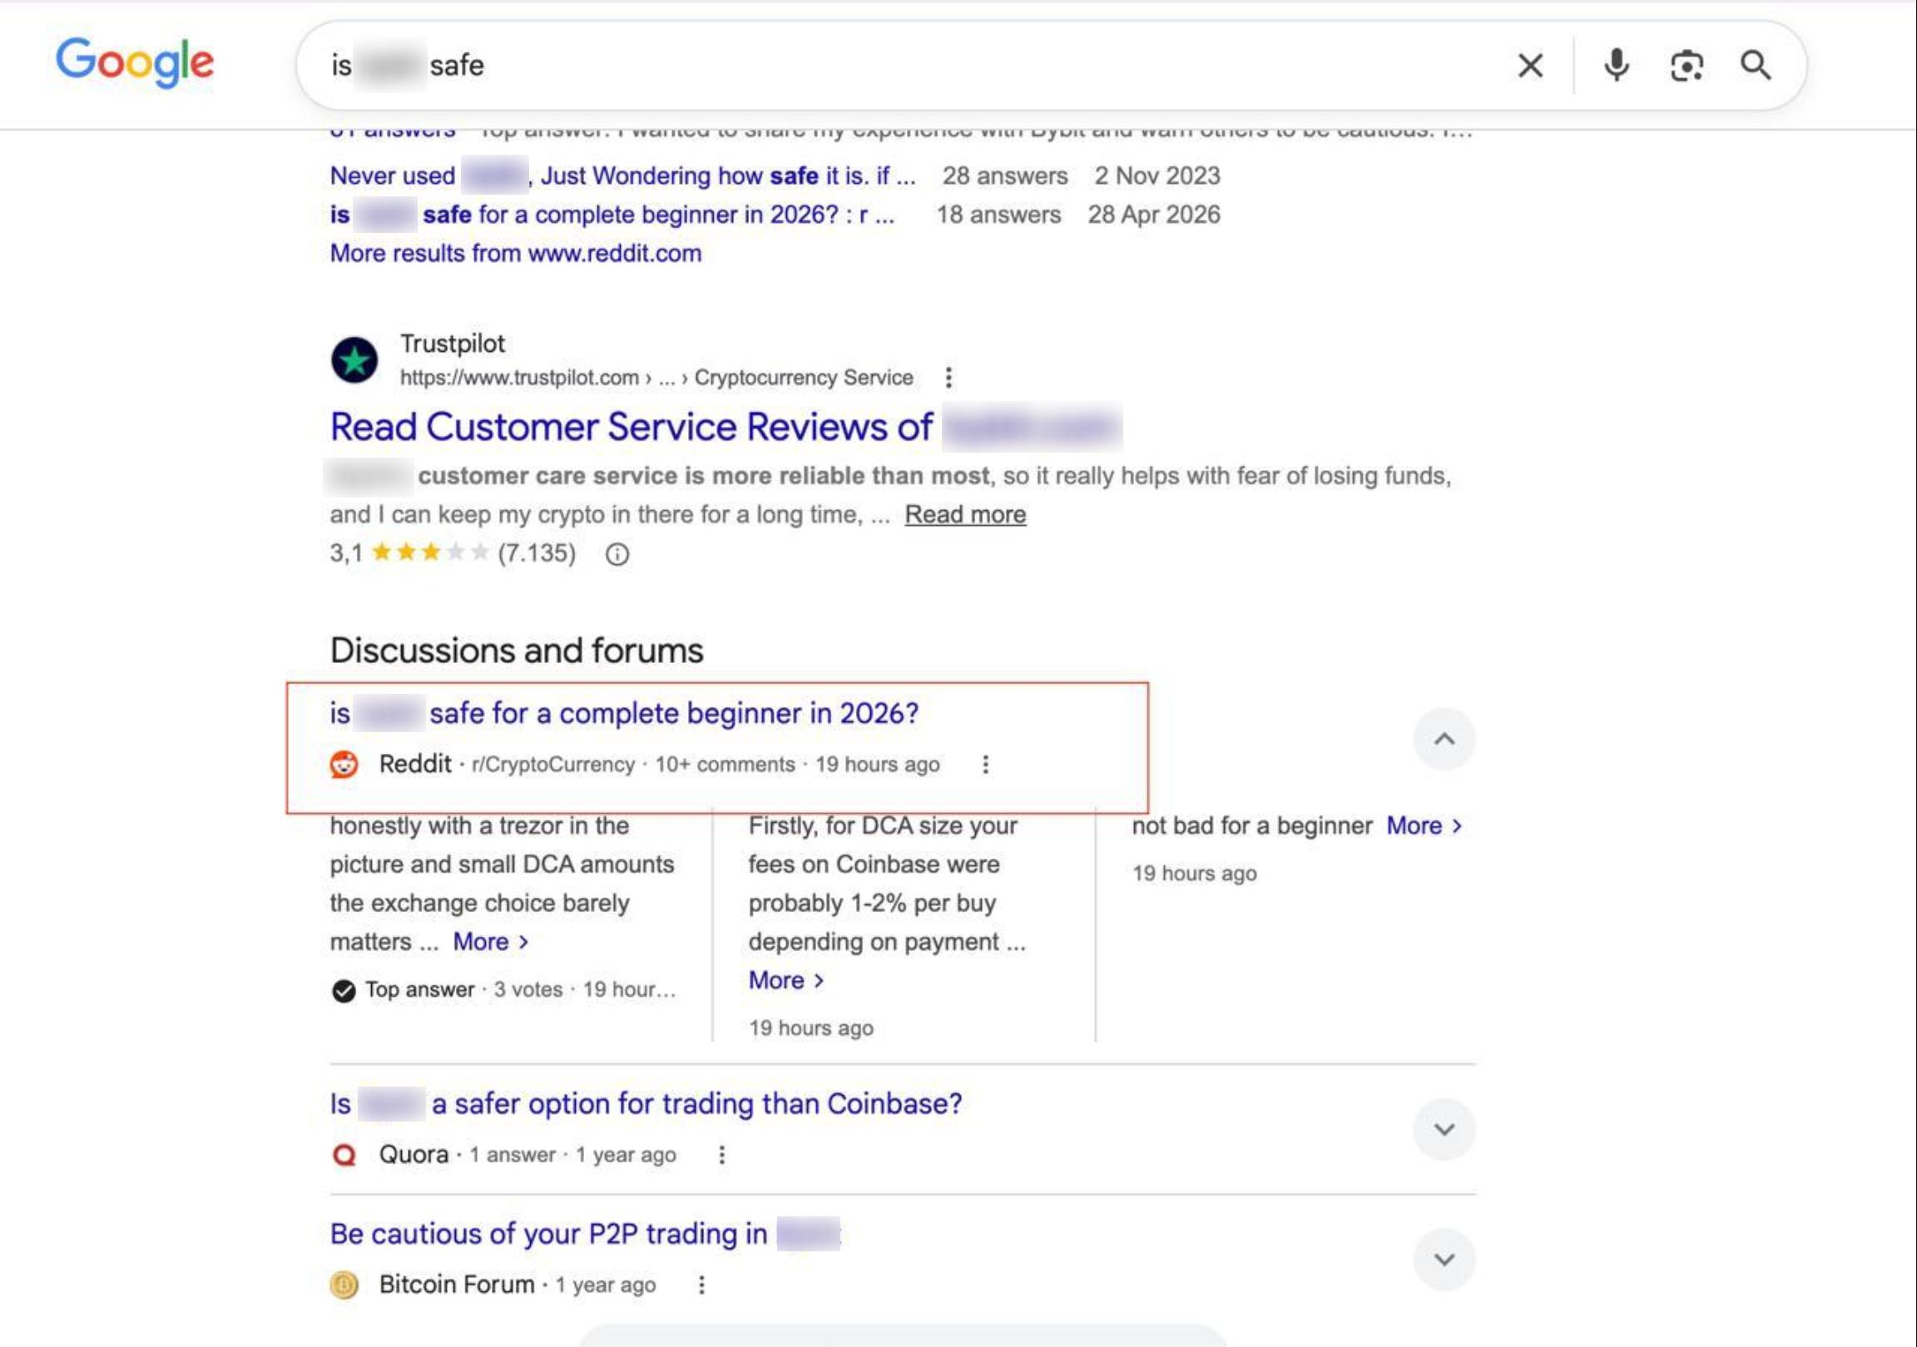This screenshot has width=1917, height=1347.
Task: Click 'Quora · 1 answer · 1 year ago' text
Action: pos(528,1155)
